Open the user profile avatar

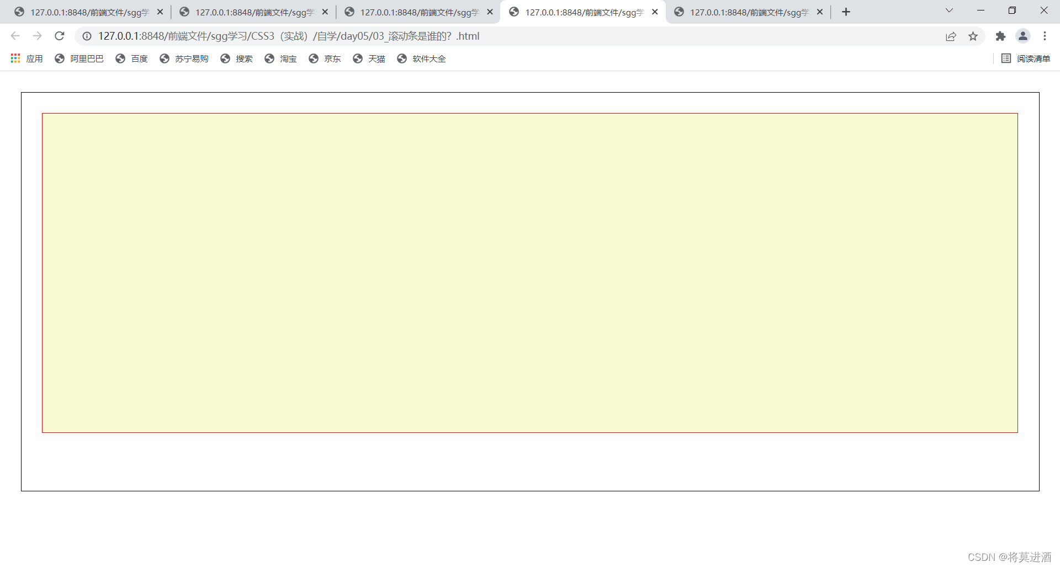(x=1023, y=36)
